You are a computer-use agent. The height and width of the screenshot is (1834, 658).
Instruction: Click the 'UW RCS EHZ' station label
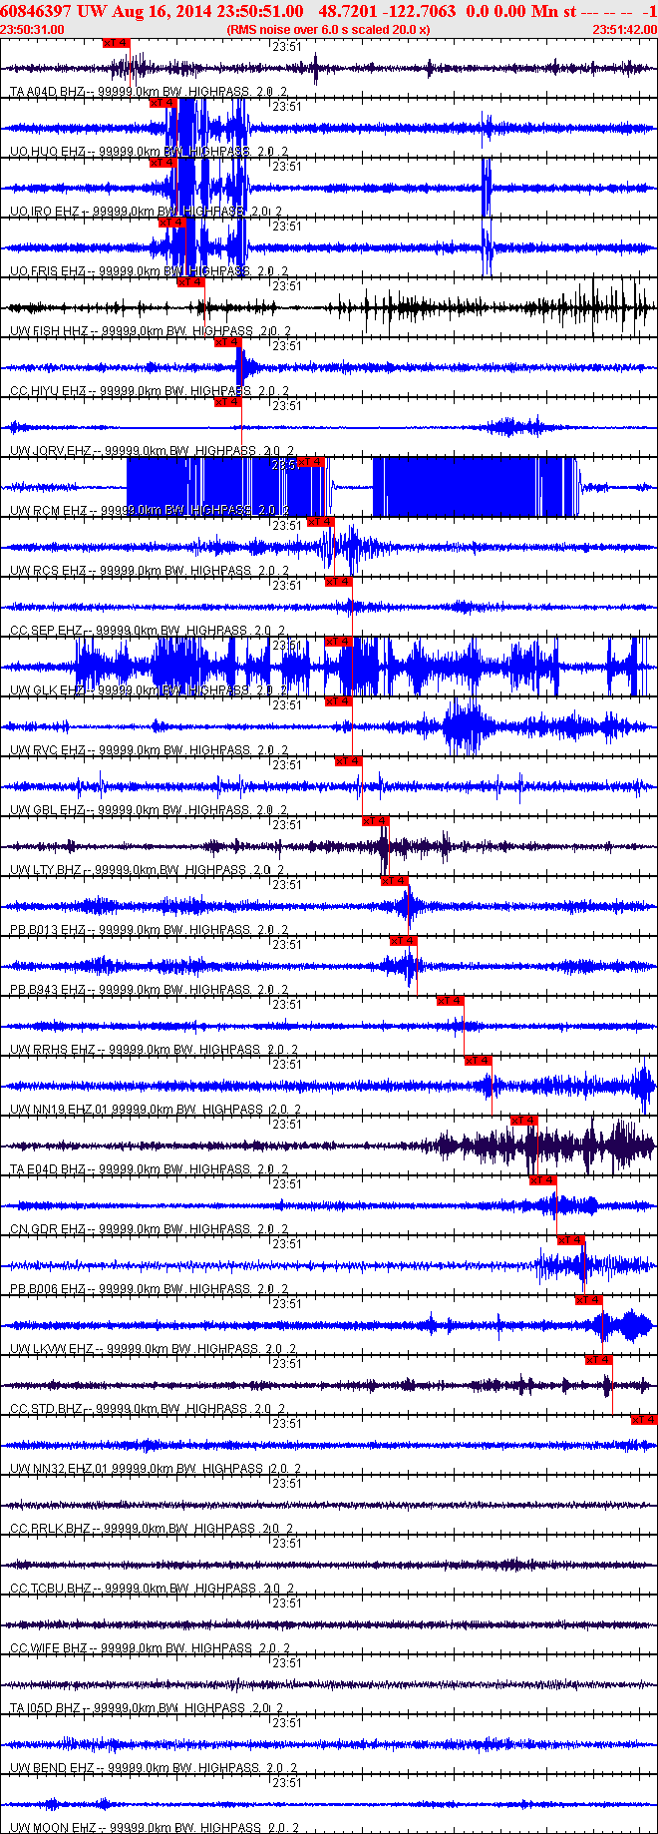click(48, 571)
